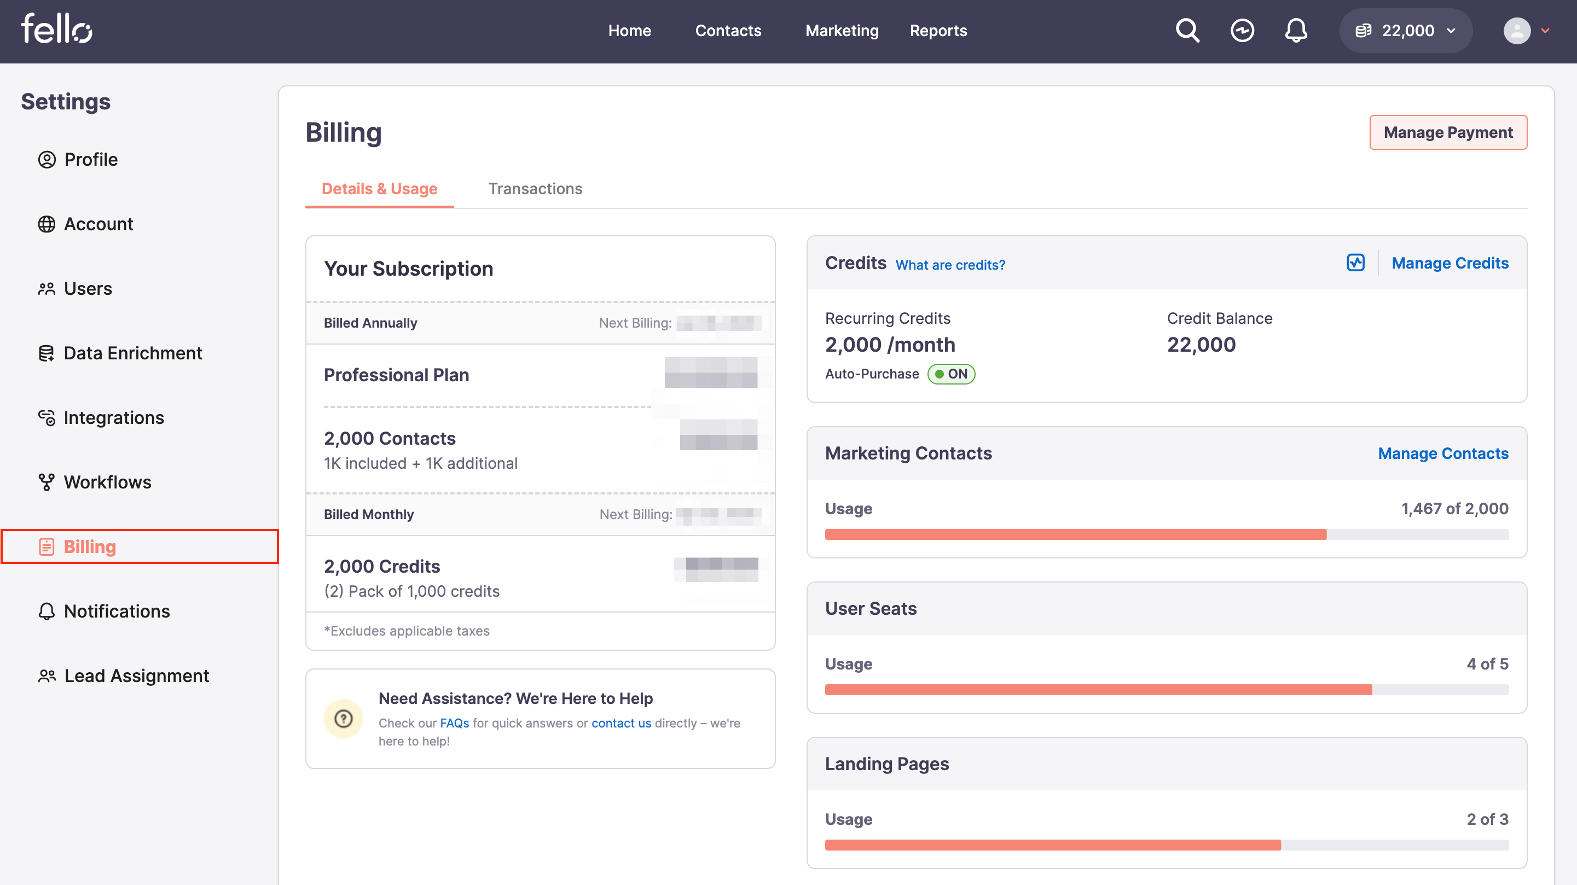Click the 2 of 3 value

coord(1487,819)
